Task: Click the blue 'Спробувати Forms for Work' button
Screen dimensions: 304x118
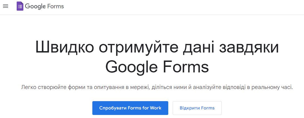Action: coord(130,108)
